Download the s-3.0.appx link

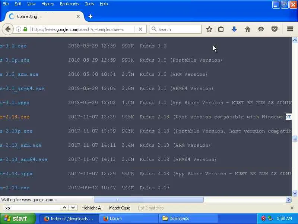15,103
